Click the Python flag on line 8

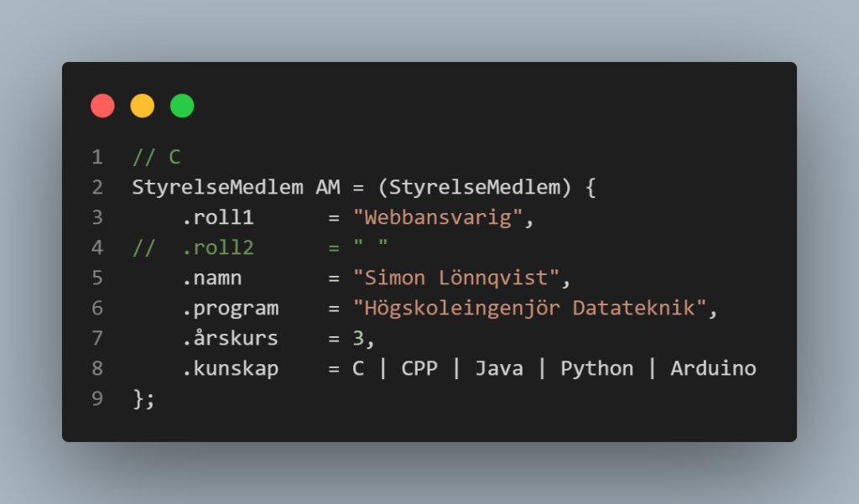[x=596, y=369]
